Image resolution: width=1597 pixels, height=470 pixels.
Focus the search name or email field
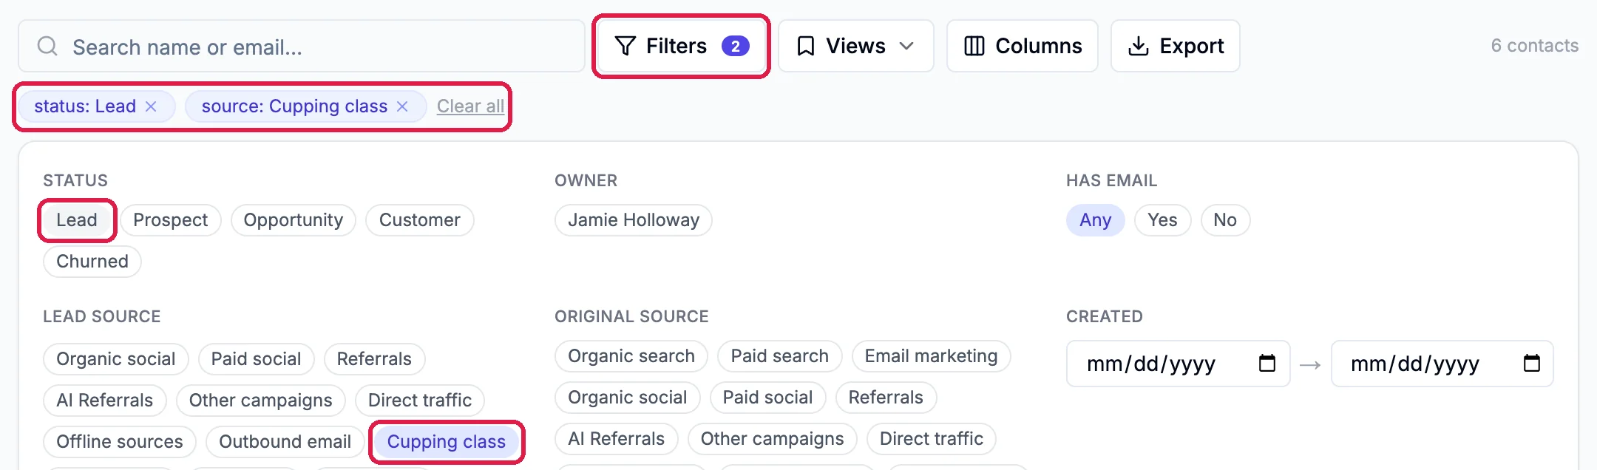[x=302, y=46]
